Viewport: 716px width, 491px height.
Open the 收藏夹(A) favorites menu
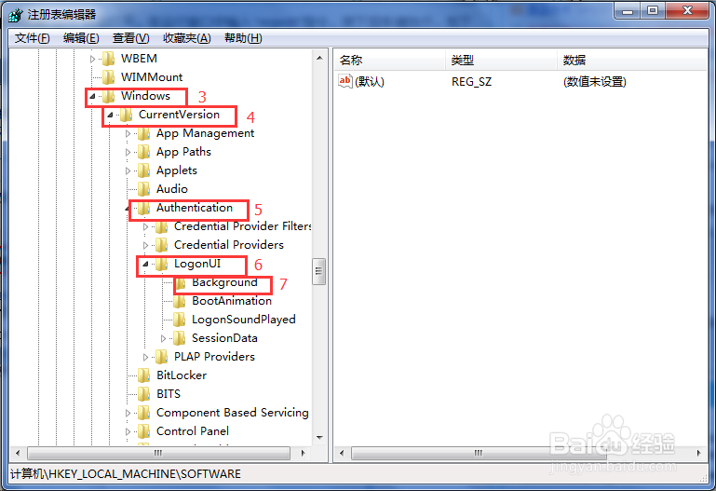(187, 38)
